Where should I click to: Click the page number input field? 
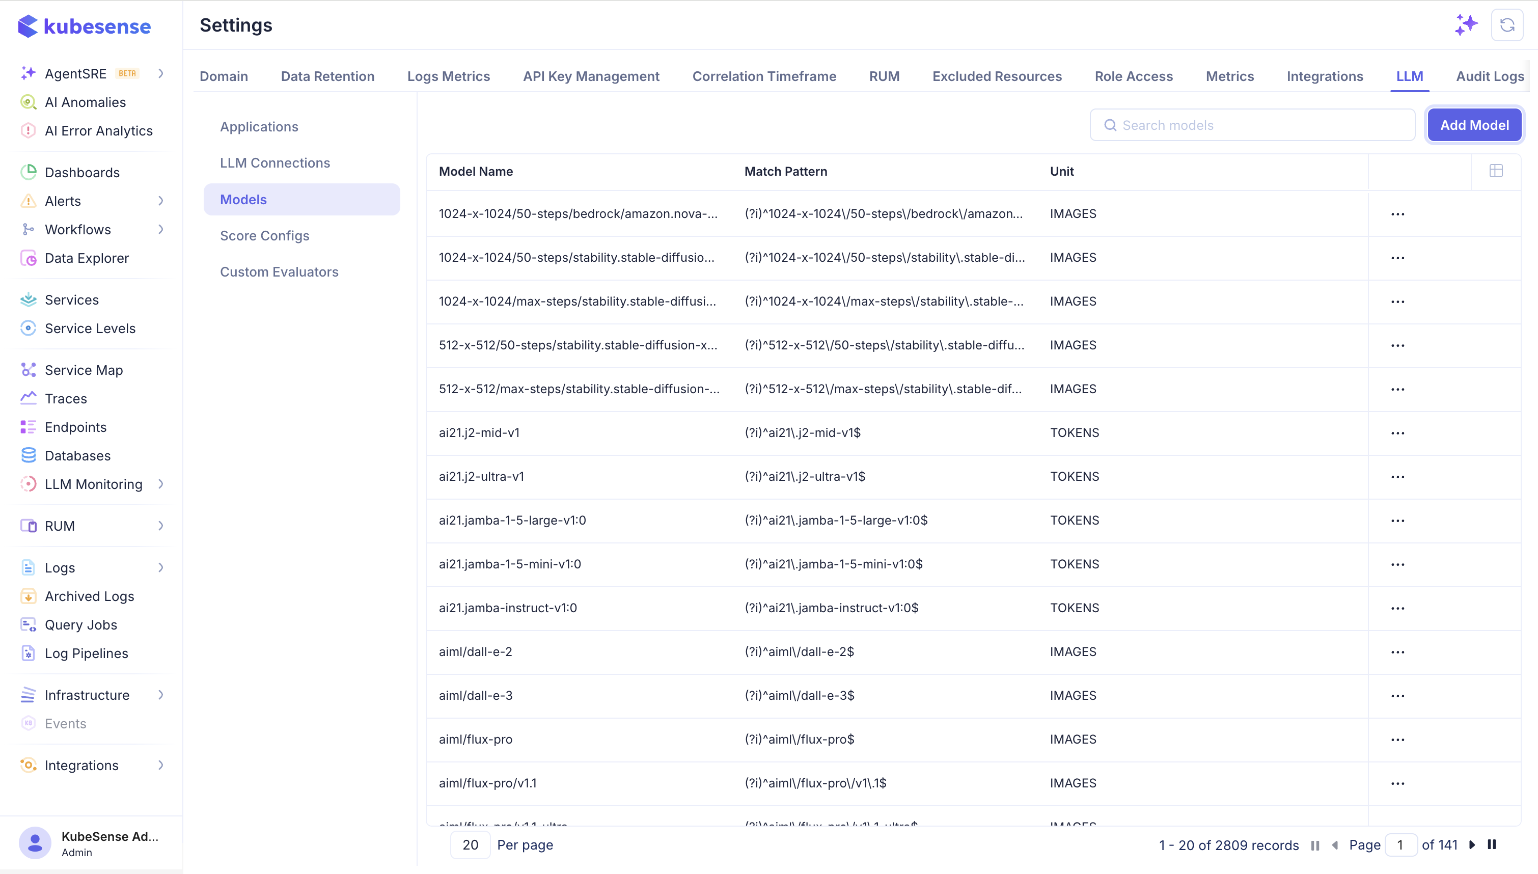pyautogui.click(x=1400, y=844)
